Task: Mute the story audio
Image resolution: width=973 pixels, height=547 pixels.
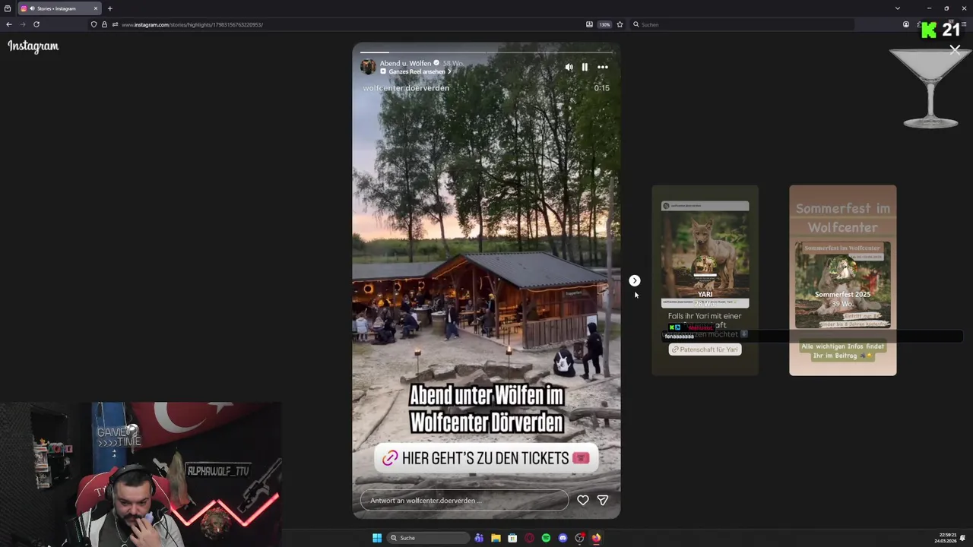Action: tap(569, 67)
